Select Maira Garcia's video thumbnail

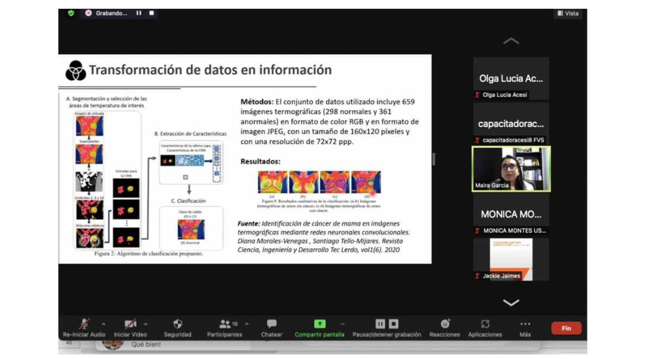pos(511,169)
